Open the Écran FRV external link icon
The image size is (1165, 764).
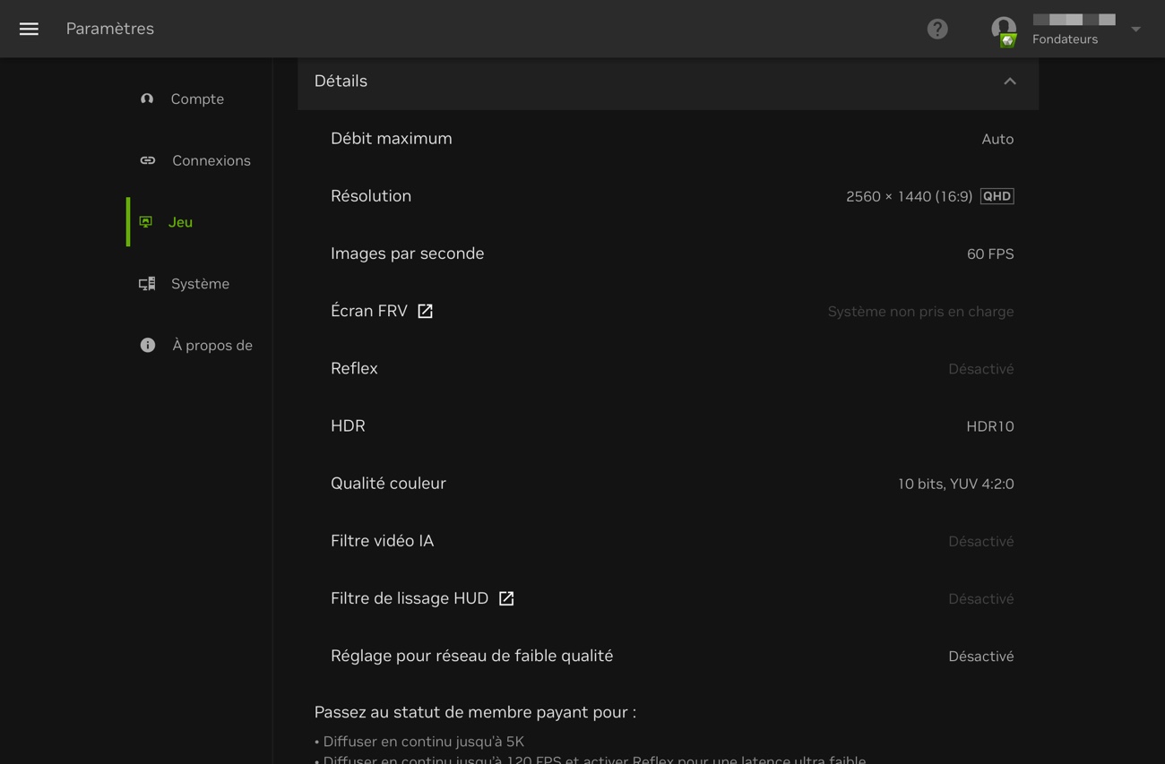click(x=425, y=311)
